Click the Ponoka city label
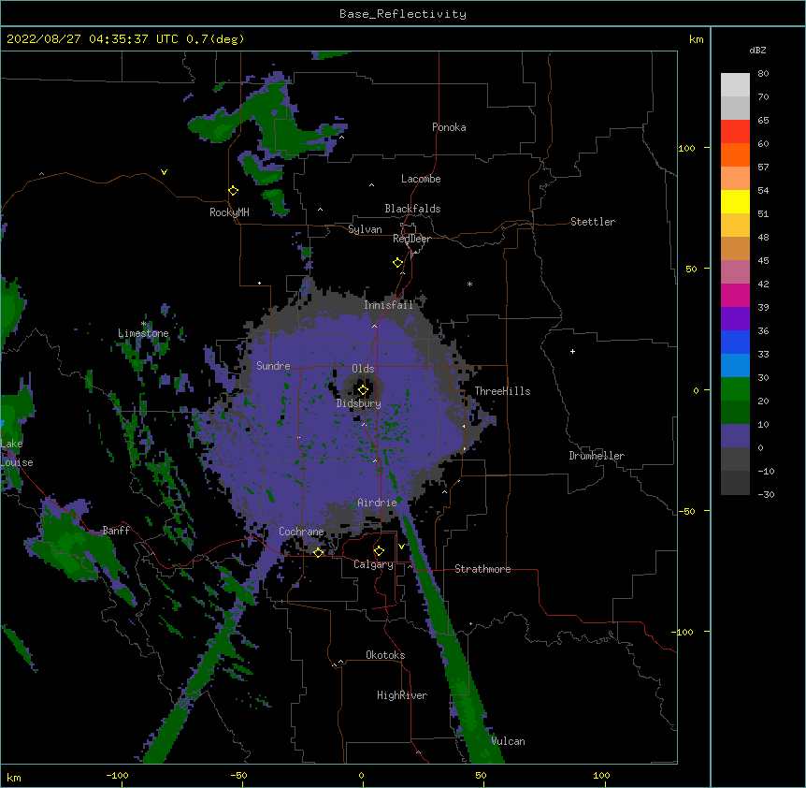This screenshot has height=788, width=806. click(x=449, y=127)
